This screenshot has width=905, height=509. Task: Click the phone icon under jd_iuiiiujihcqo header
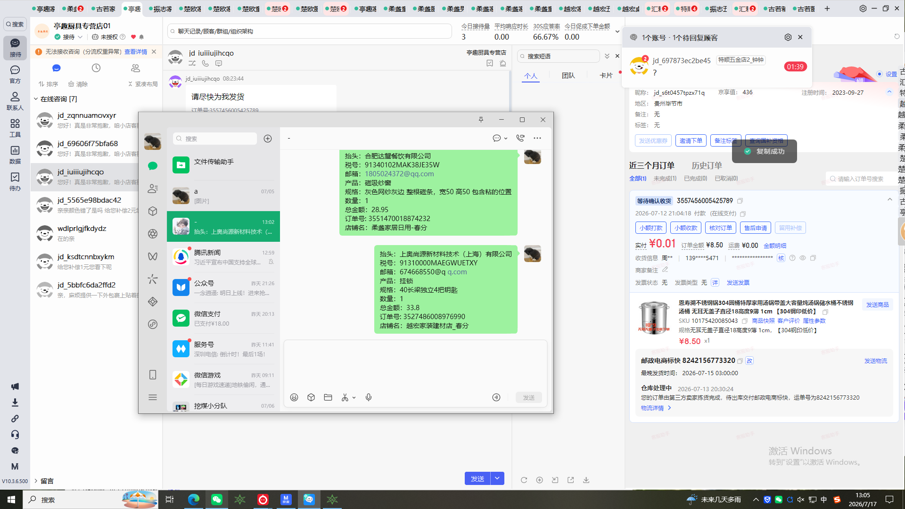(x=206, y=63)
